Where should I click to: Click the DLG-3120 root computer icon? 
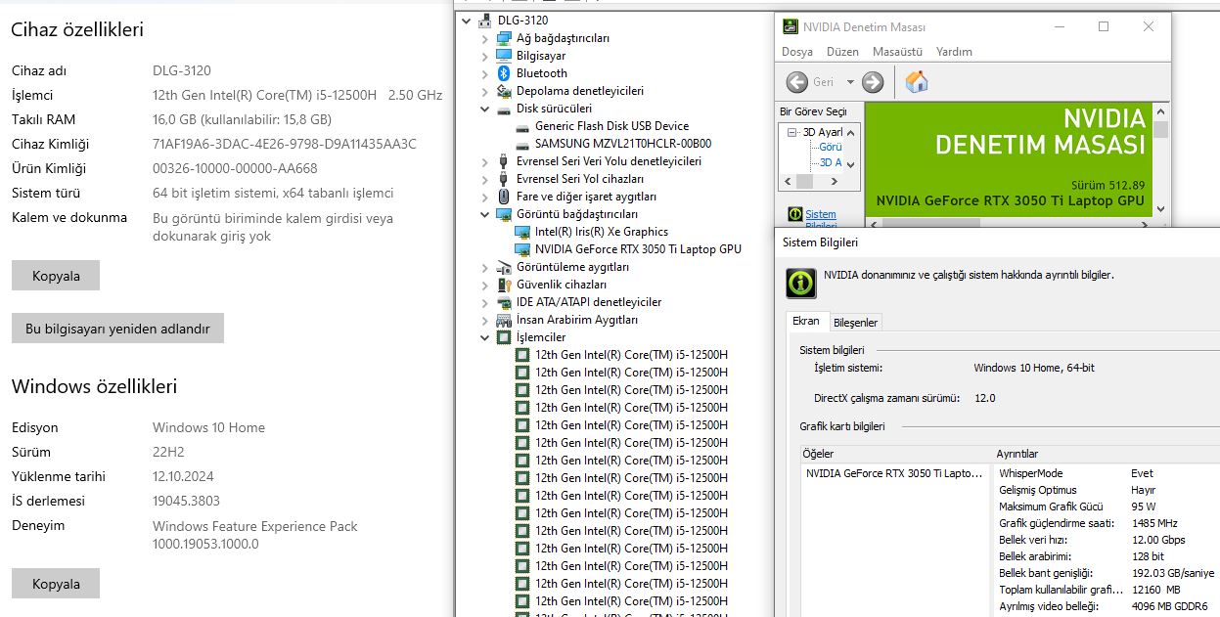coord(485,21)
